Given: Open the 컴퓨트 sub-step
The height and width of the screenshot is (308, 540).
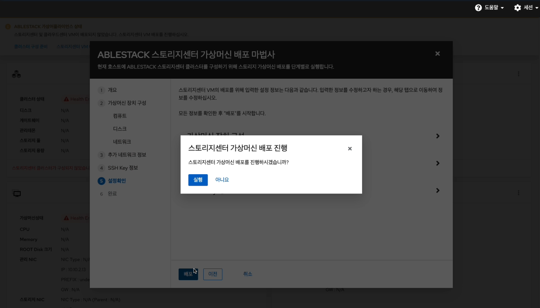Looking at the screenshot, I should point(120,116).
